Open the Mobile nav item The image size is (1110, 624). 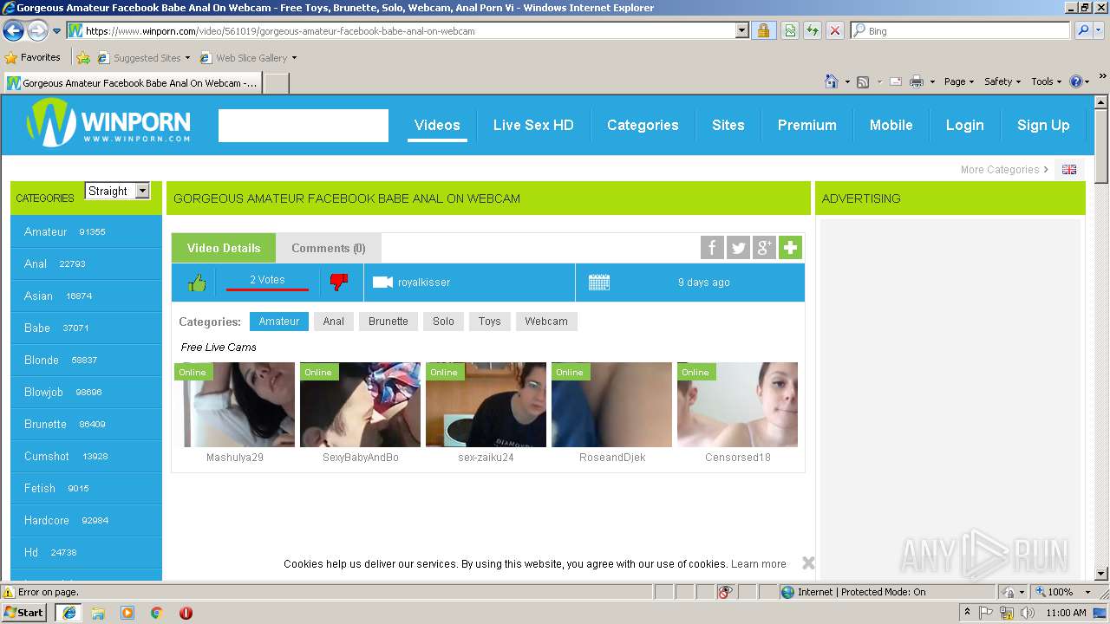(891, 125)
